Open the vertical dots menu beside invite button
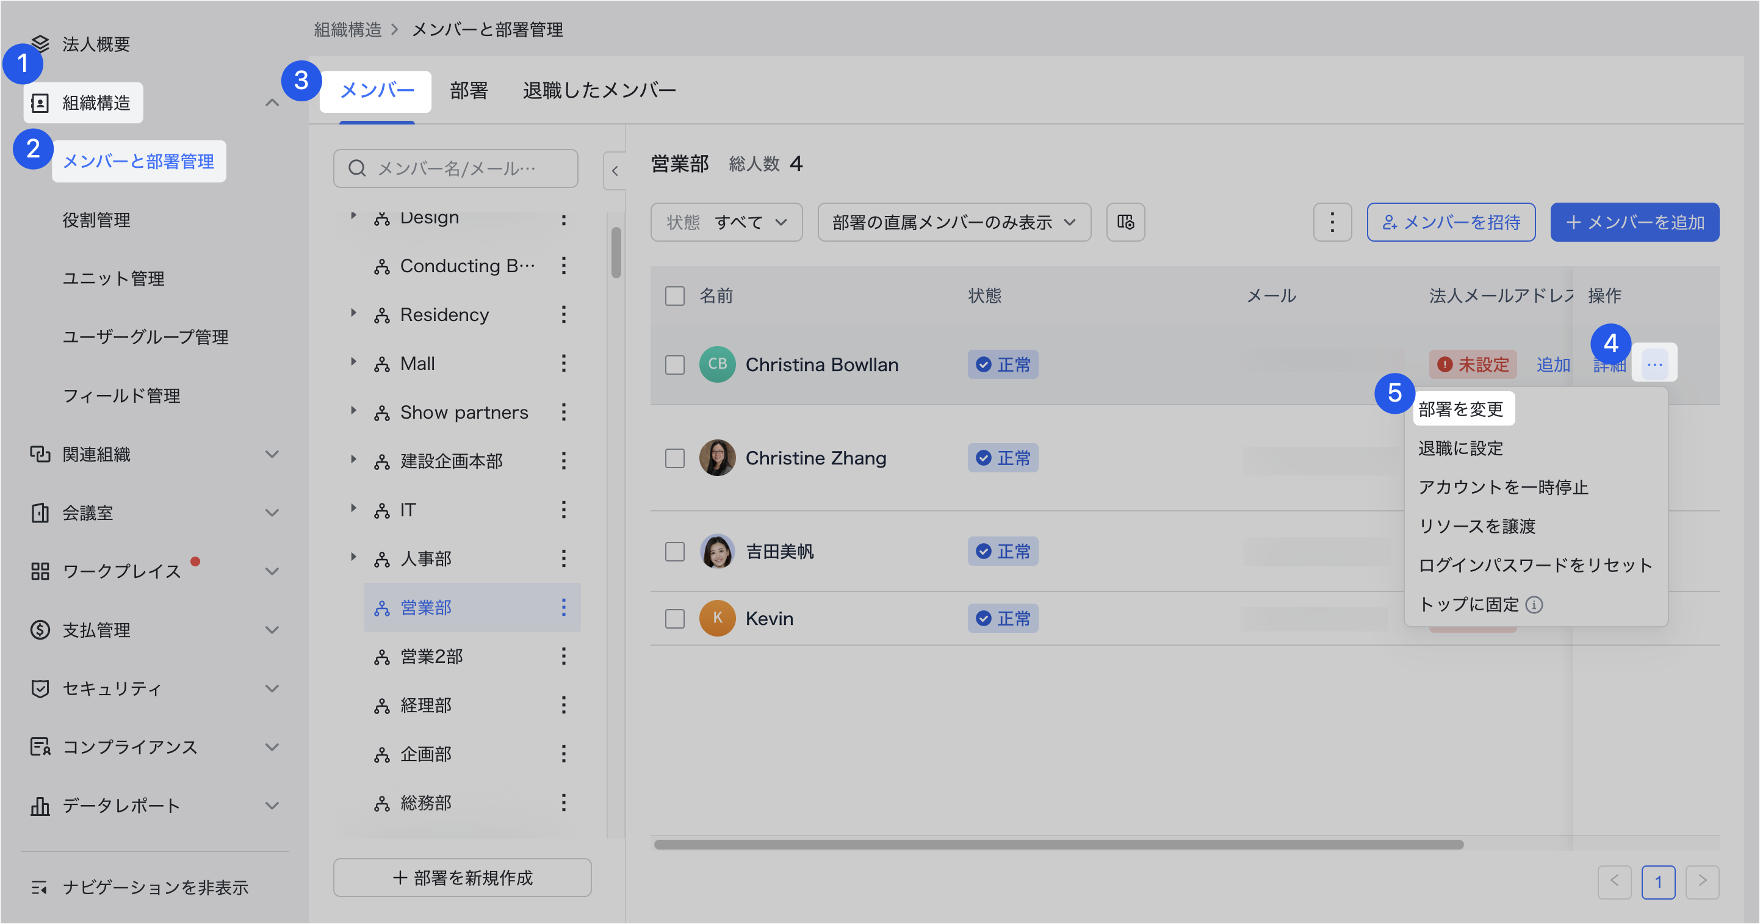1760x924 pixels. 1332,222
